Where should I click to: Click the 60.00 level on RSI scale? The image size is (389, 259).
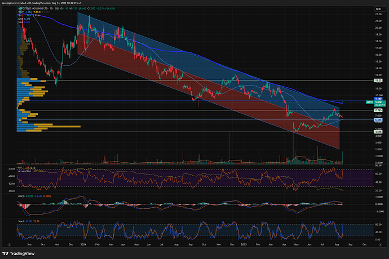[x=378, y=174]
